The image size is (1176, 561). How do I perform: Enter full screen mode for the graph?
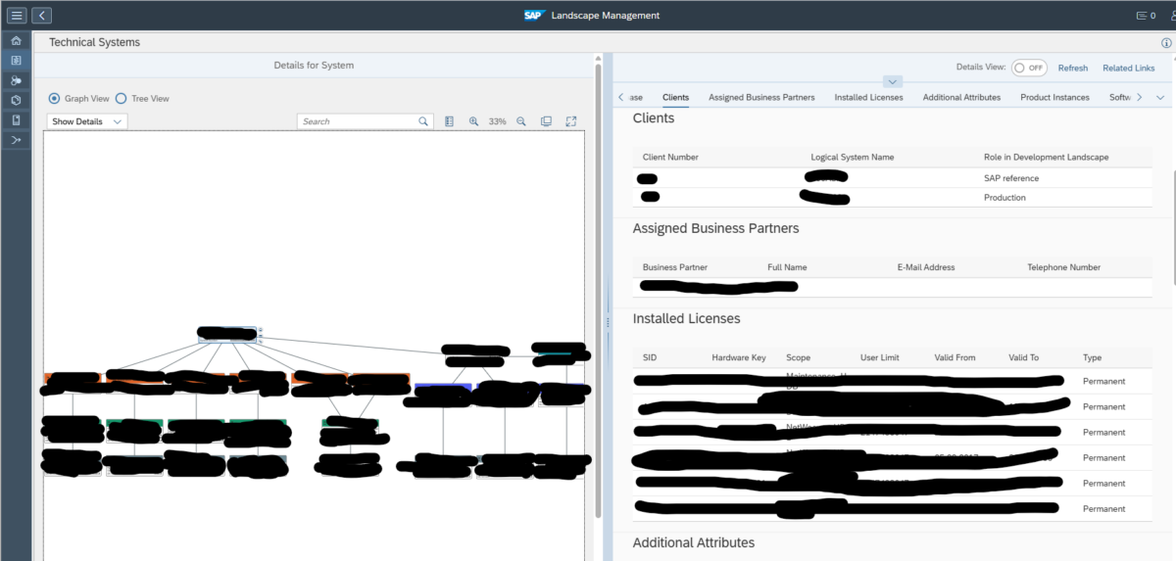(x=570, y=121)
